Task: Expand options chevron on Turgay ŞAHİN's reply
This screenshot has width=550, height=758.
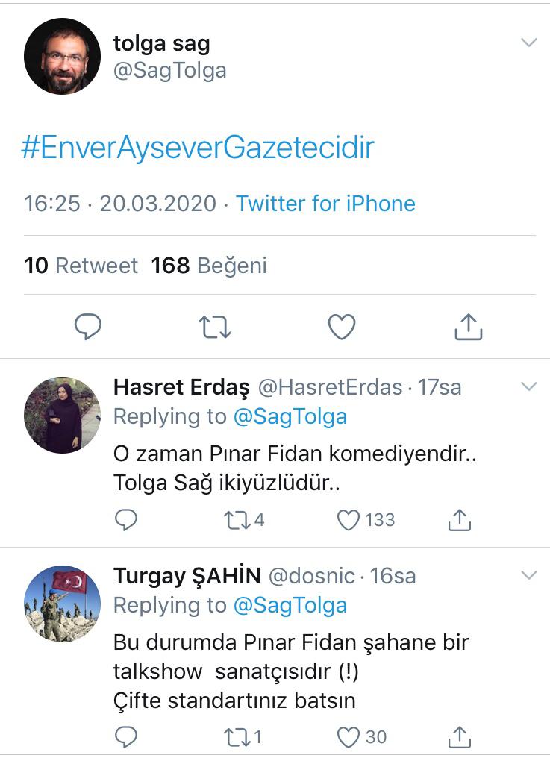Action: [528, 575]
